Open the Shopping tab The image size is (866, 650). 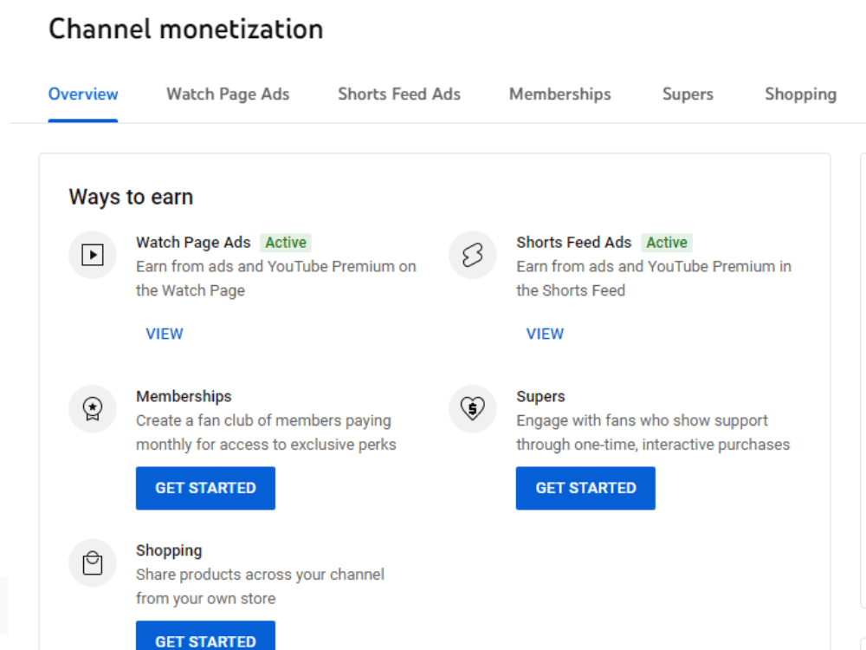click(x=801, y=94)
